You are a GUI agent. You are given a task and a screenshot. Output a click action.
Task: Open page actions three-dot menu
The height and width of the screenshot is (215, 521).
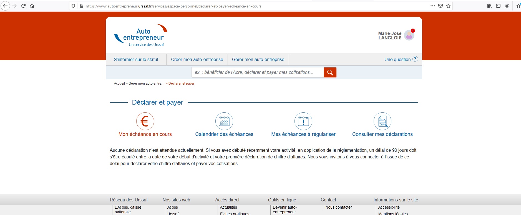click(432, 6)
